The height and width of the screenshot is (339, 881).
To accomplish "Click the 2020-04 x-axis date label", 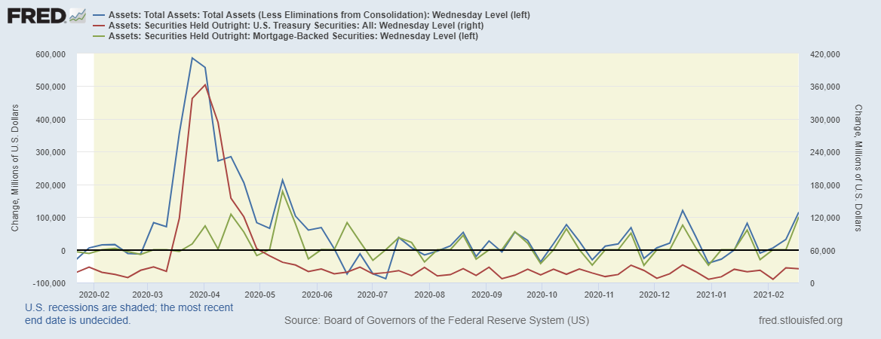I will point(204,294).
